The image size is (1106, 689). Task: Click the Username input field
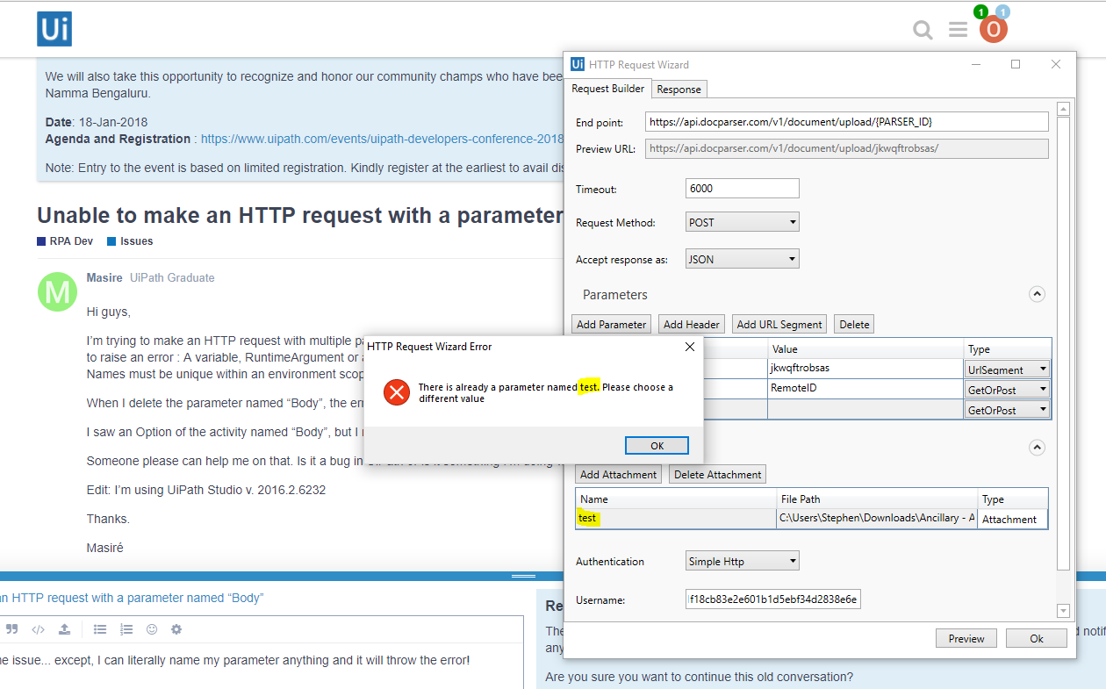tap(773, 599)
